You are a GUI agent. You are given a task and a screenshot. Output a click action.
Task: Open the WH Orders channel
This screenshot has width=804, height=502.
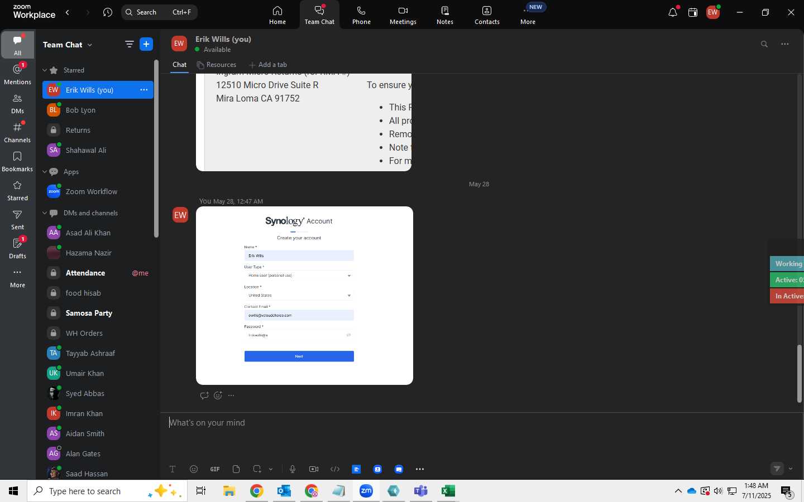tap(98, 333)
